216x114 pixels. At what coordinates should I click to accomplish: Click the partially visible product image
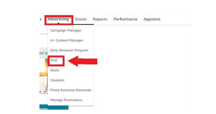[x=44, y=76]
